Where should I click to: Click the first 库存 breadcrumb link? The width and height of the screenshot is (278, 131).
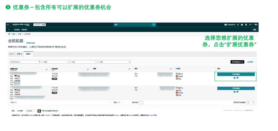click(x=14, y=34)
